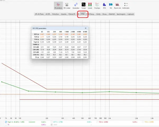Select the RT60 tab
159x127 pixels.
tap(83, 14)
